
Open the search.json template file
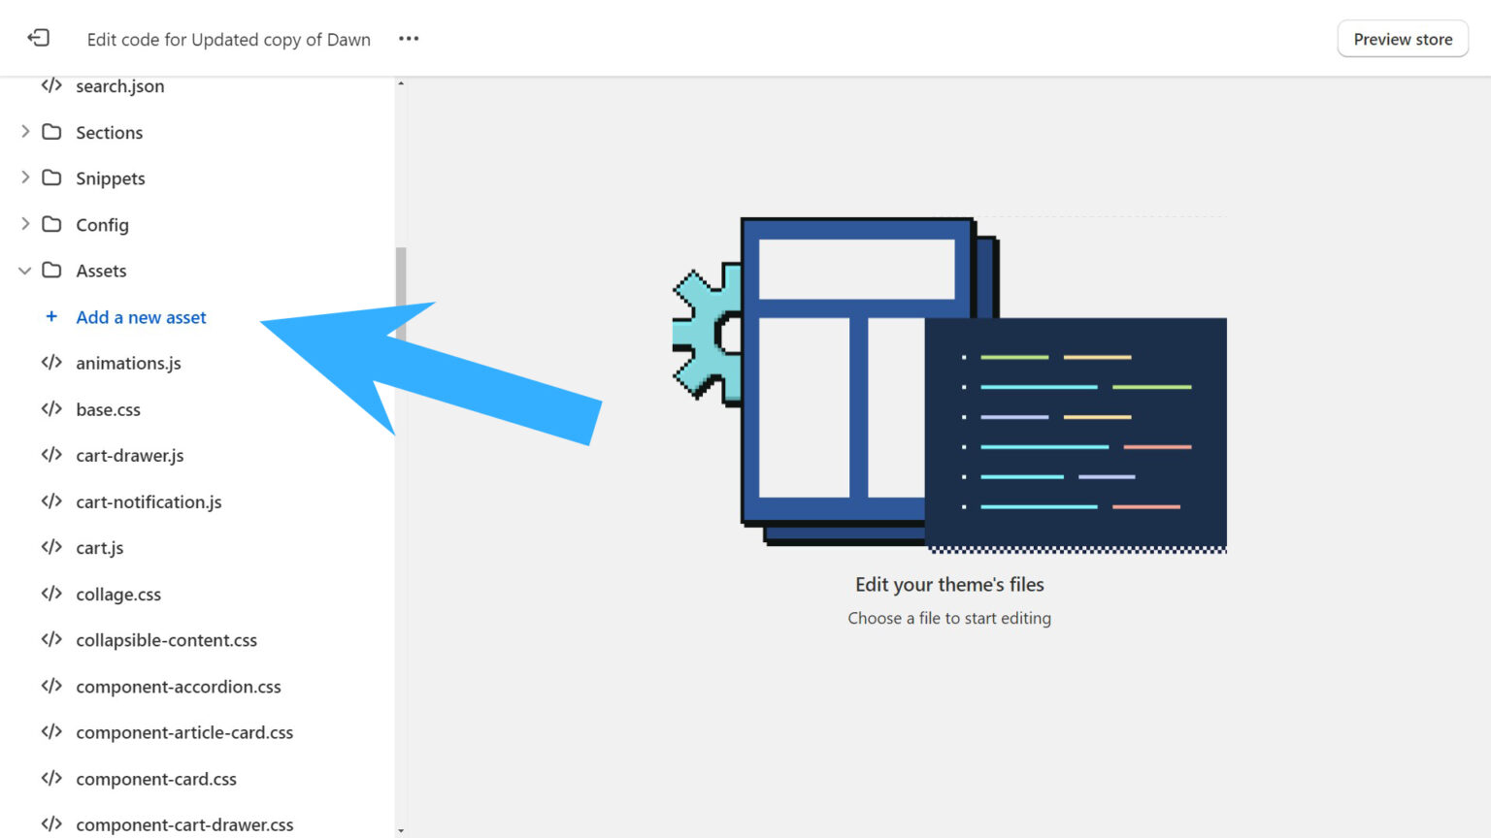coord(119,86)
